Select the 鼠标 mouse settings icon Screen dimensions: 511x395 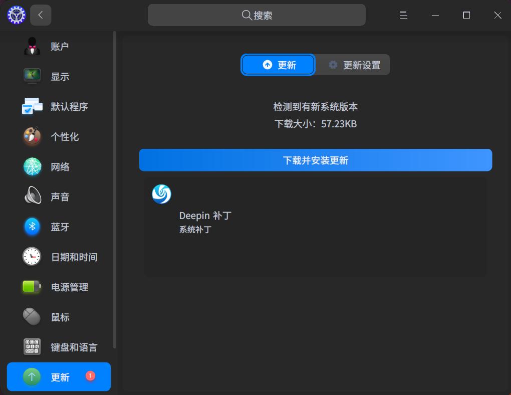click(x=32, y=317)
